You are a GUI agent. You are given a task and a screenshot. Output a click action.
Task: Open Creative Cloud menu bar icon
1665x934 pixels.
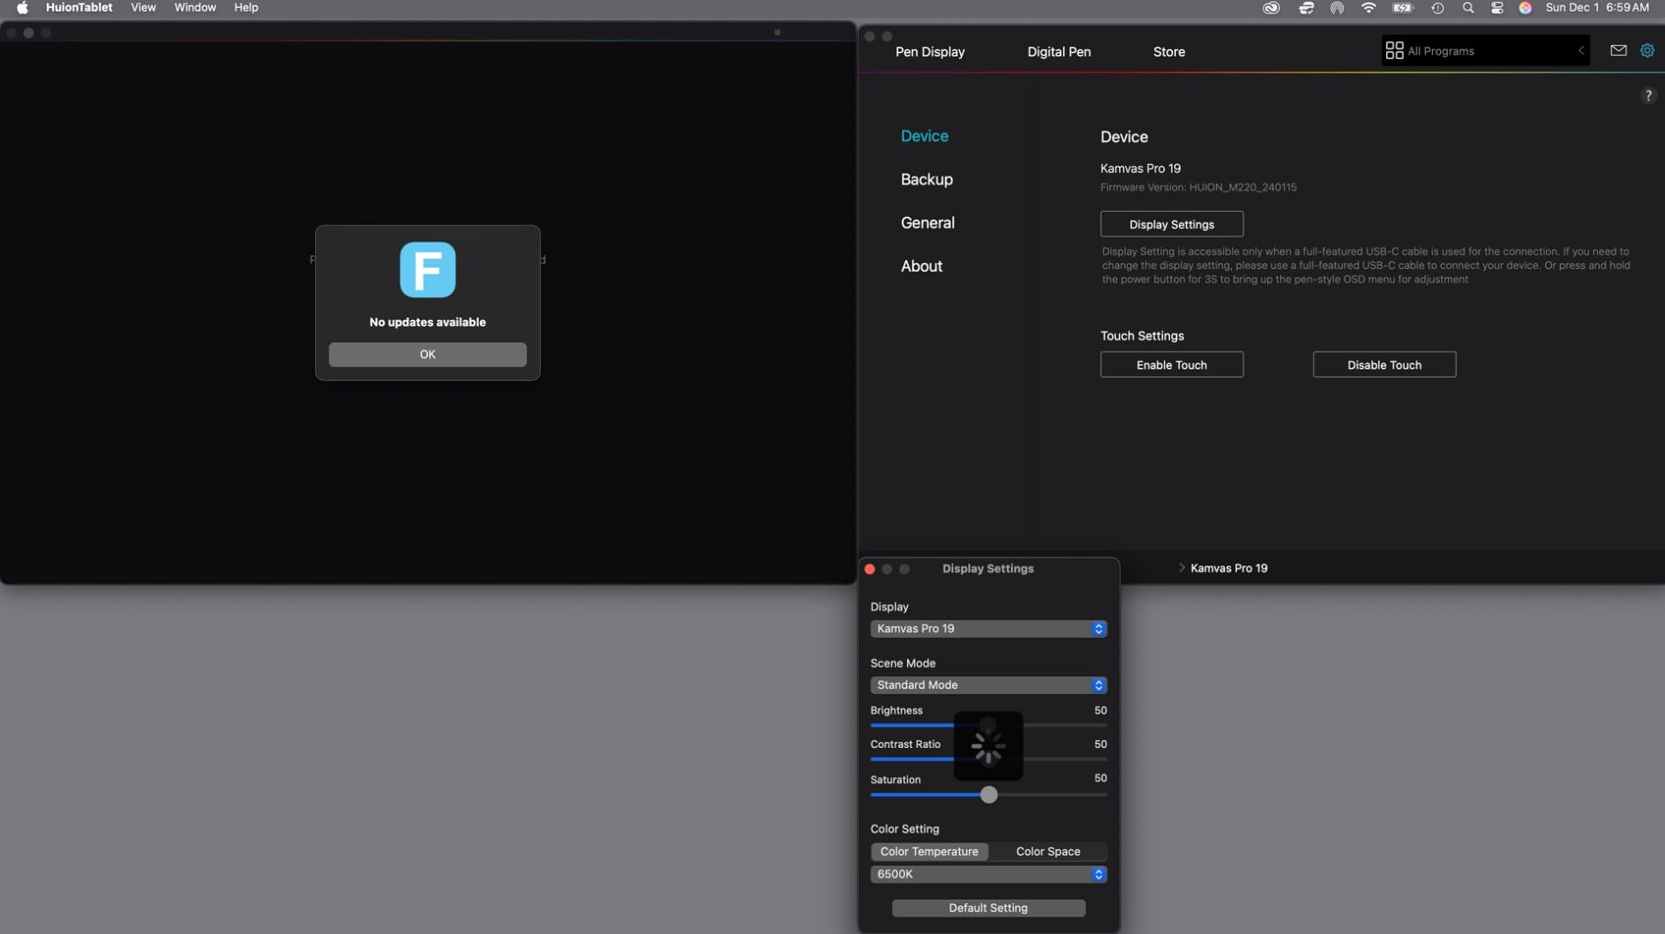point(1271,8)
